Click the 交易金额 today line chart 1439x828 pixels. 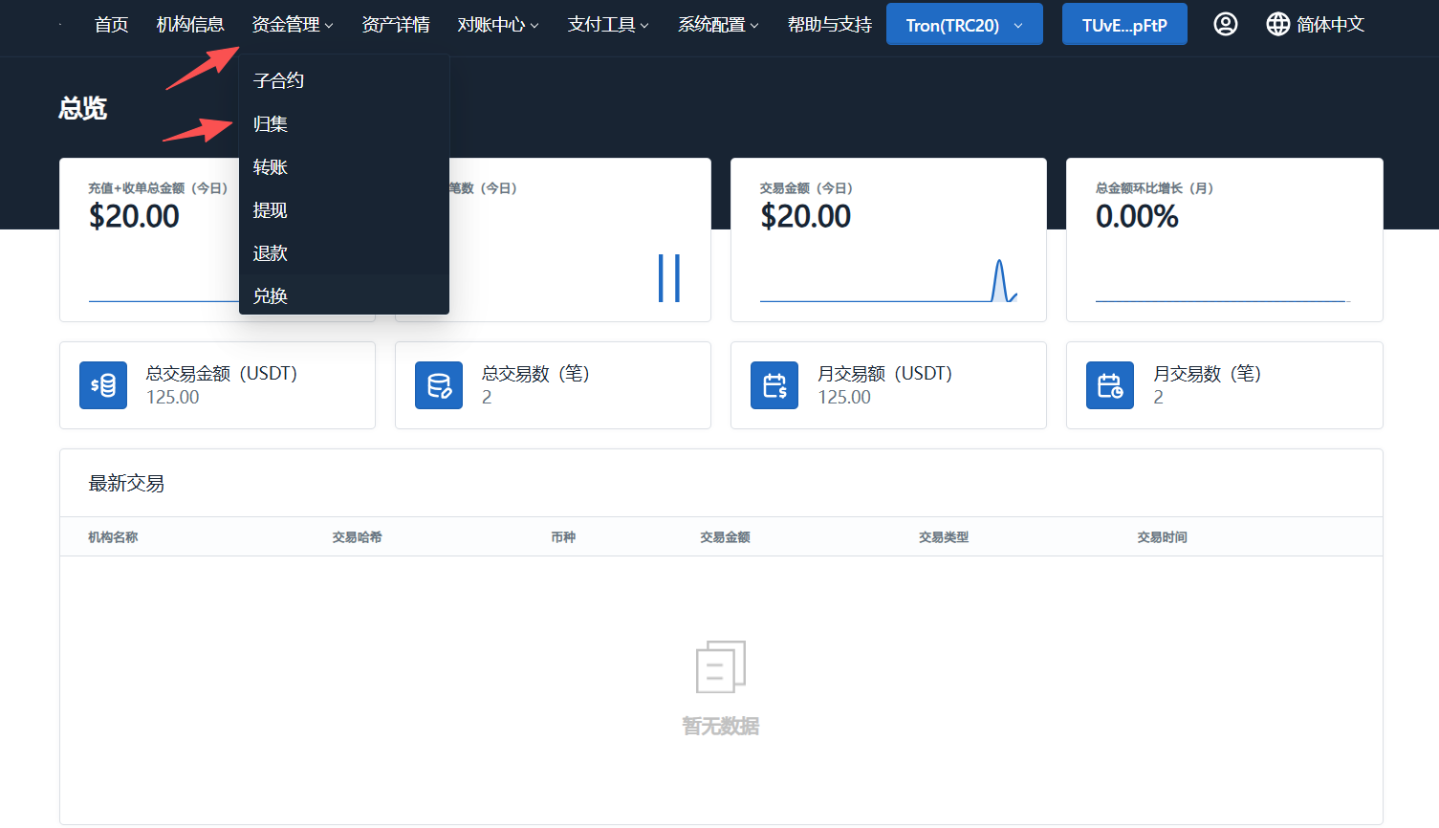(x=888, y=280)
